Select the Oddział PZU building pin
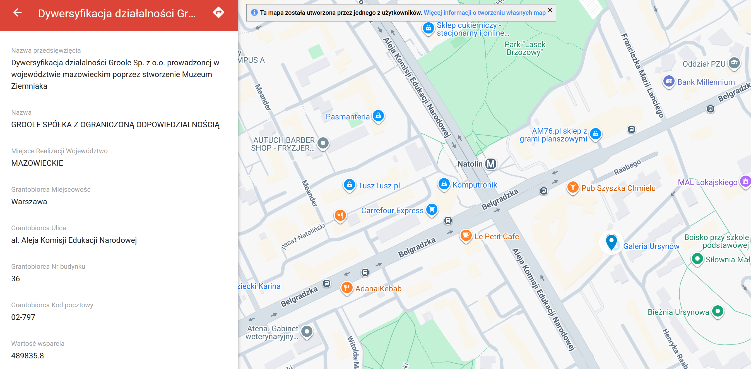The height and width of the screenshot is (369, 751). (734, 63)
